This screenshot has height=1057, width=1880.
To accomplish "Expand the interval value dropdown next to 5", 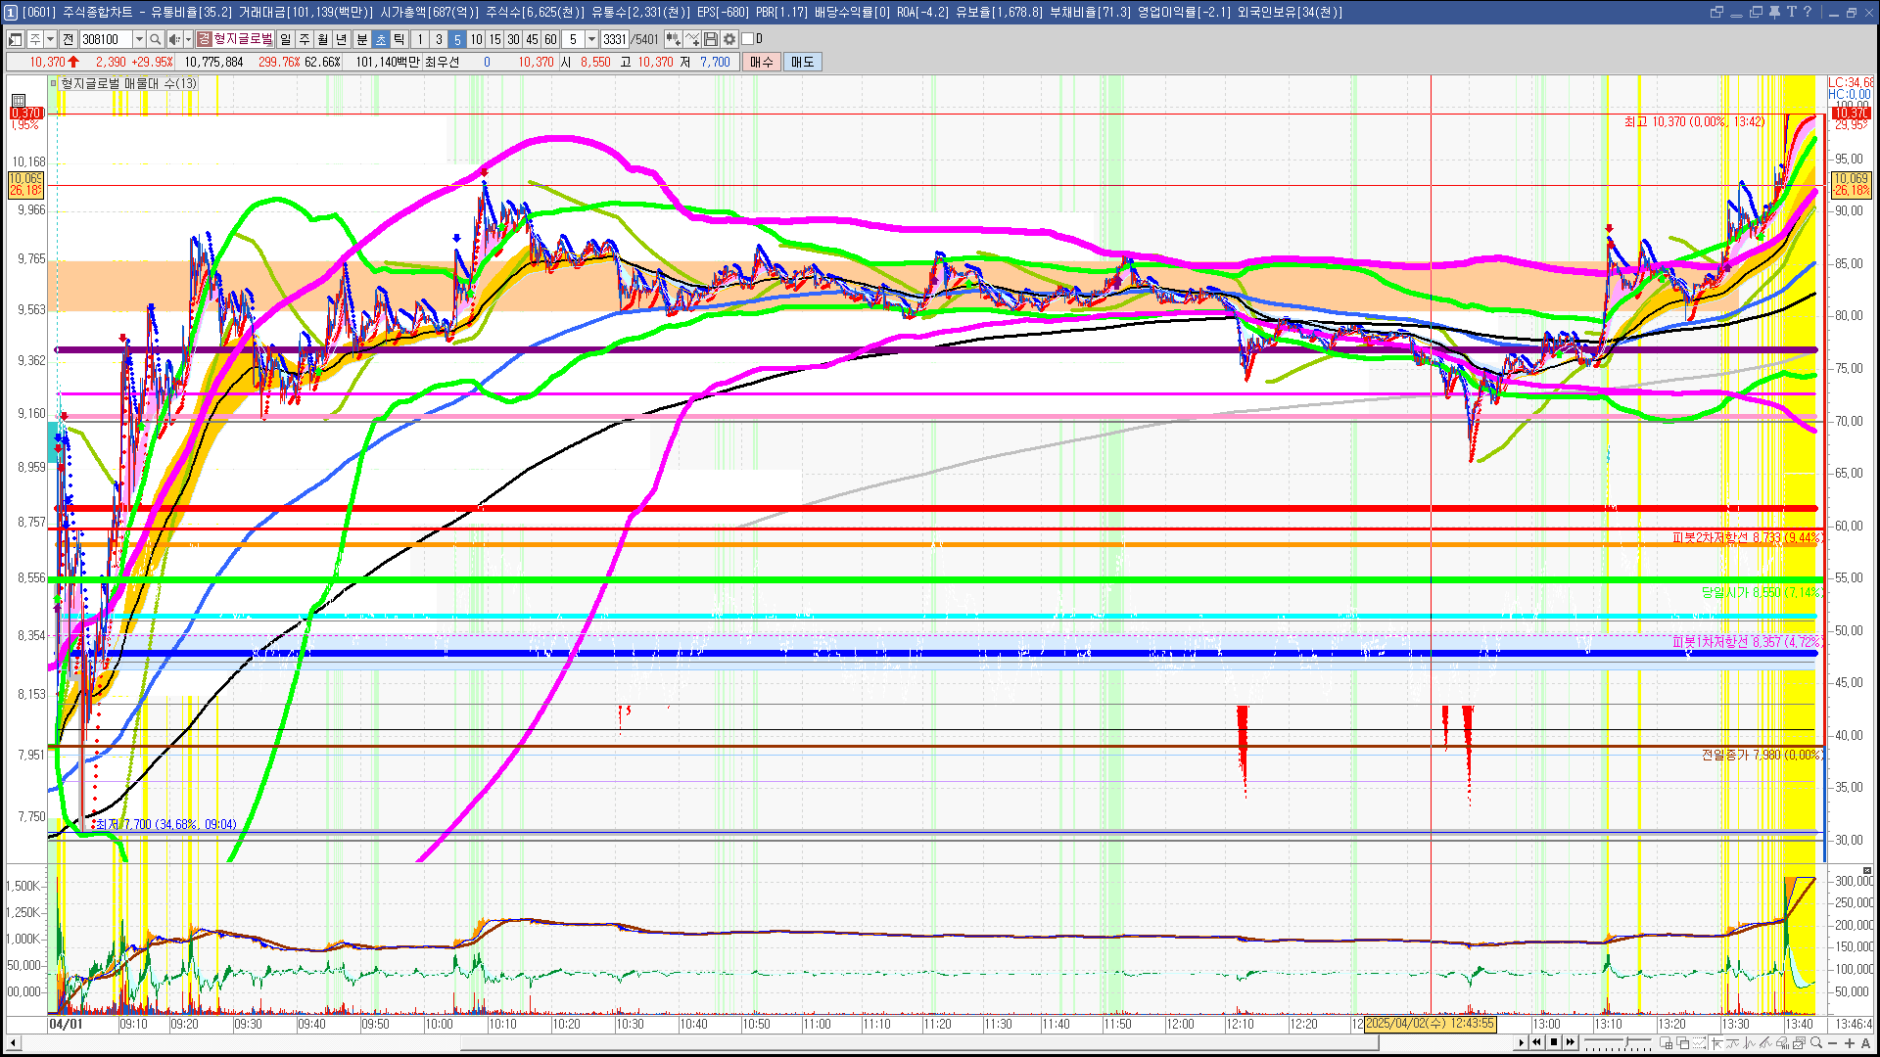I will point(591,39).
